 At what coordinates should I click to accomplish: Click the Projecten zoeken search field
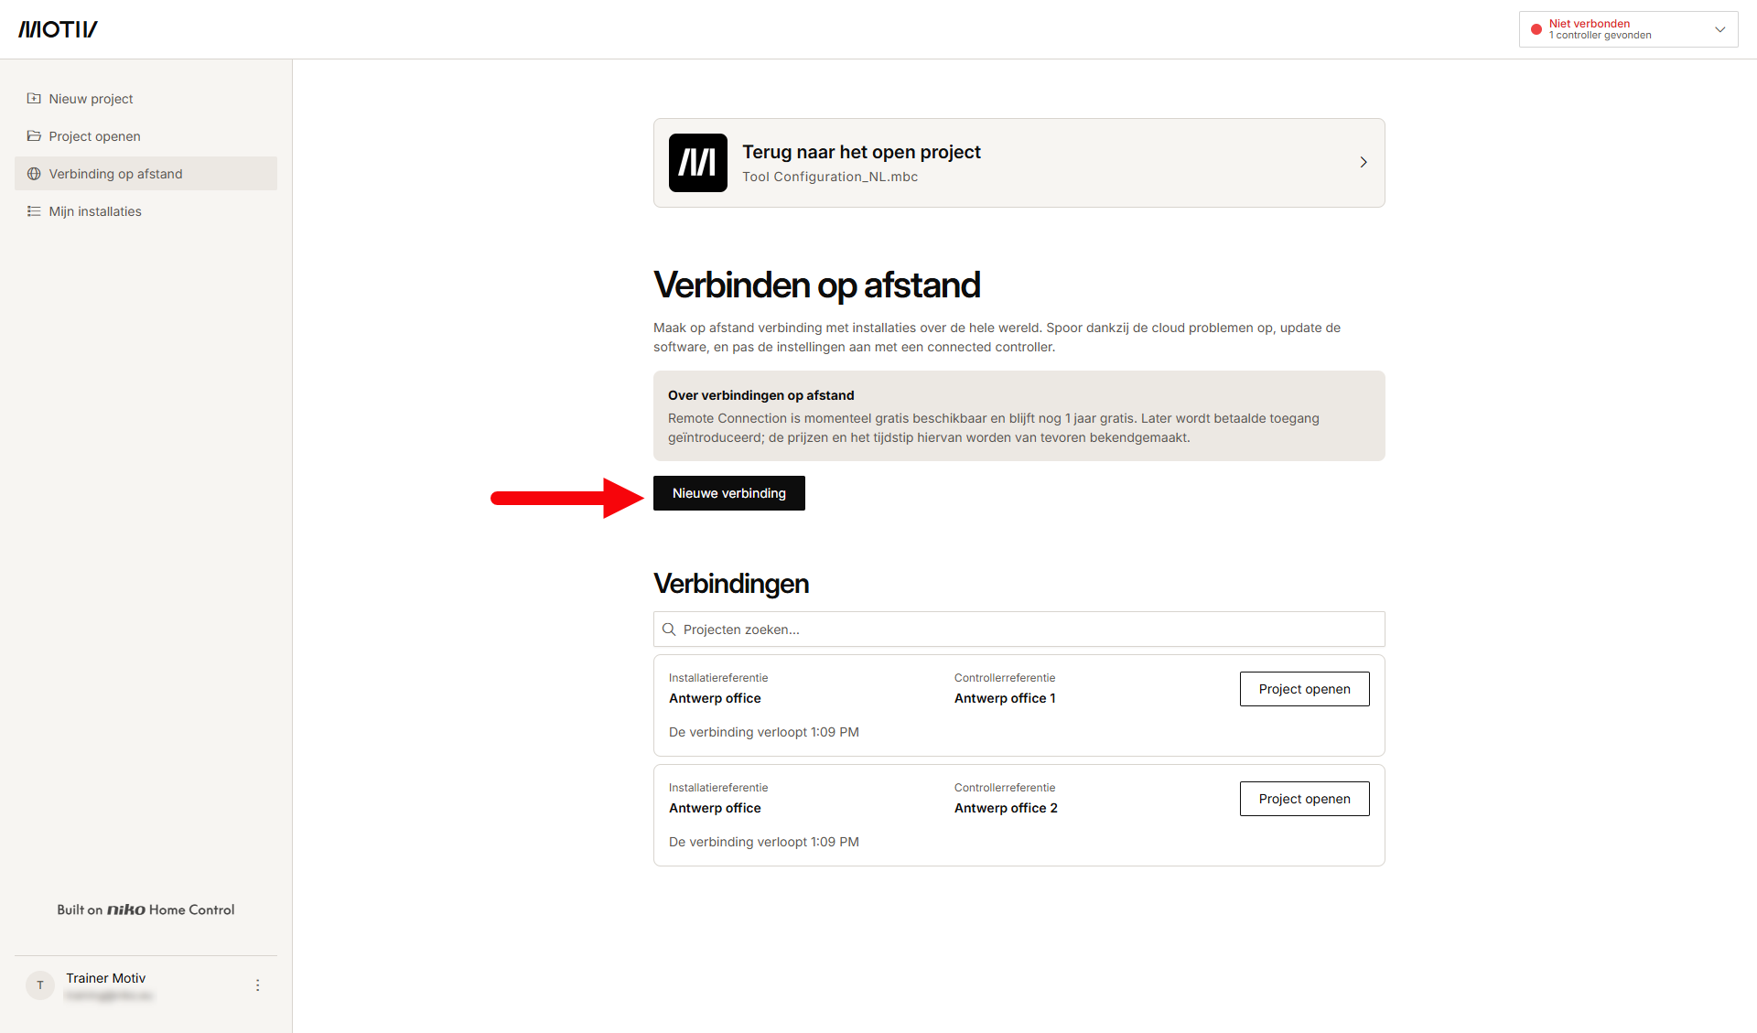point(1019,629)
